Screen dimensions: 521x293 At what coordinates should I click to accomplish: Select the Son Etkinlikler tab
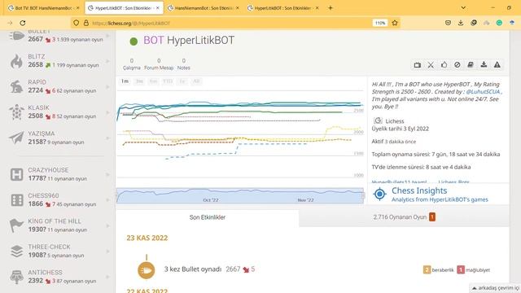[x=208, y=217]
